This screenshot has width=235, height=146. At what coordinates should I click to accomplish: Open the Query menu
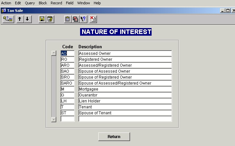(30, 3)
